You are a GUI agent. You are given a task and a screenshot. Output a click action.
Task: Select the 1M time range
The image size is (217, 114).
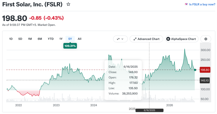point(30,39)
